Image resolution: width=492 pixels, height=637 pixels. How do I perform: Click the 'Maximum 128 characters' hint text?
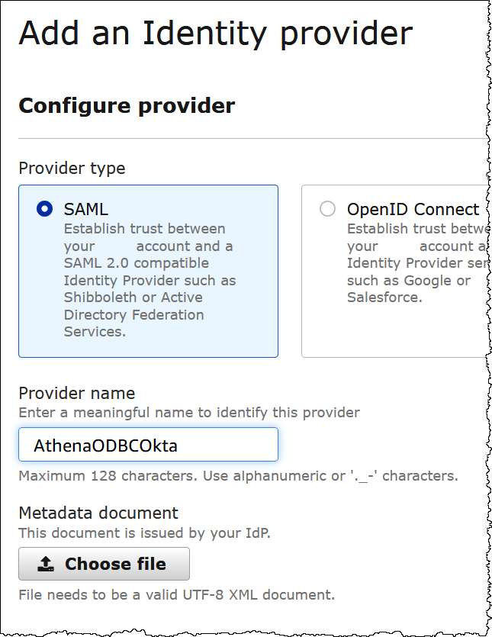pos(238,476)
